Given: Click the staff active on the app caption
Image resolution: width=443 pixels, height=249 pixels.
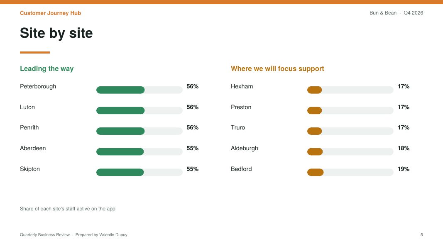Looking at the screenshot, I should tap(68, 209).
